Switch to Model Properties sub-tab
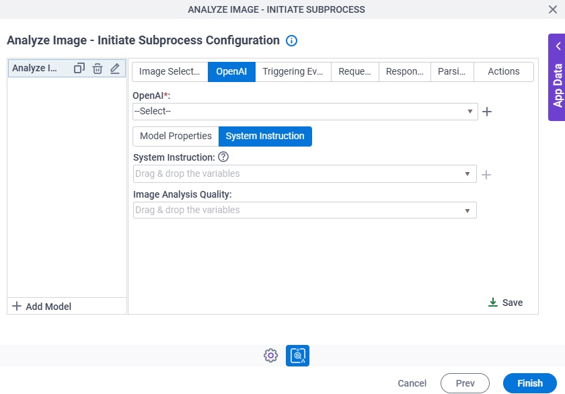 [x=176, y=136]
